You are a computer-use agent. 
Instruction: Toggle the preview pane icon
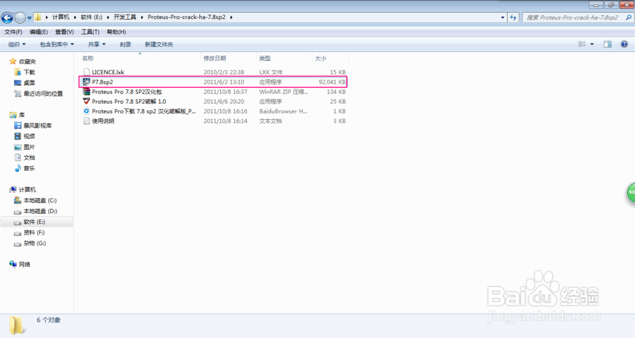coord(608,44)
